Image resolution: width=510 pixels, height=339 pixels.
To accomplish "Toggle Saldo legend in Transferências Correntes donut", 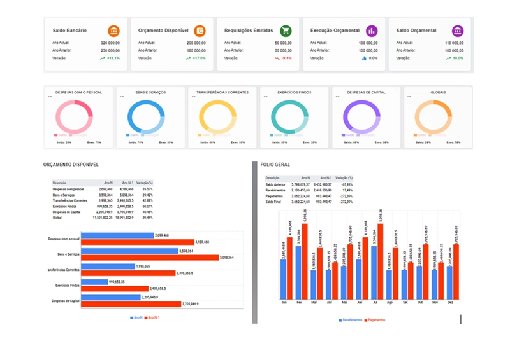I will (x=204, y=135).
